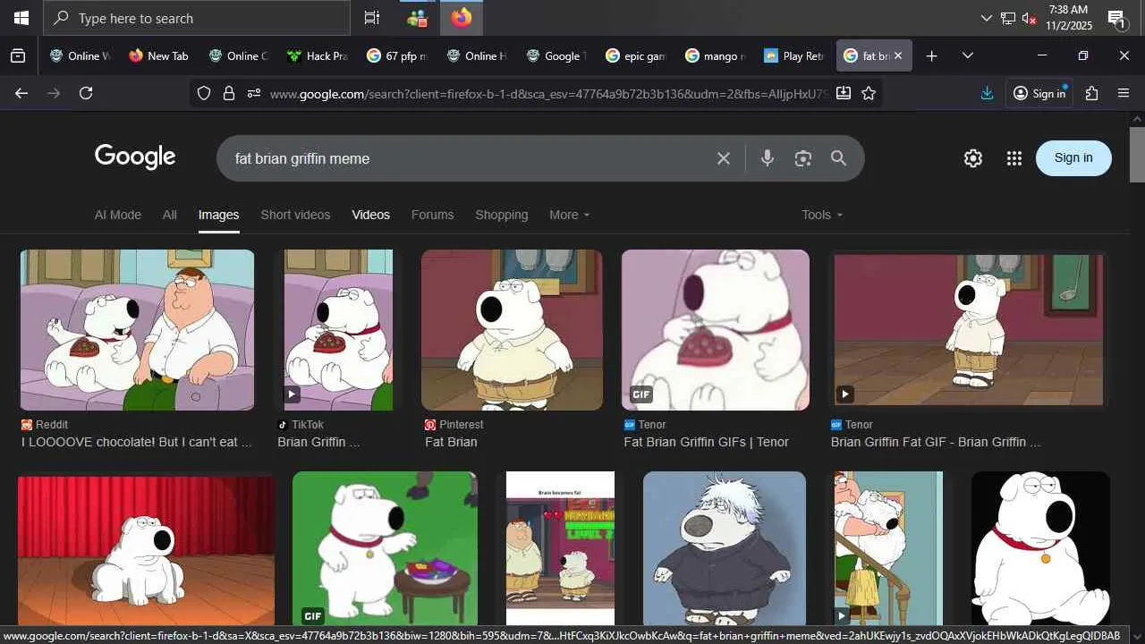1145x644 pixels.
Task: Switch to the 'epic gam' tab
Action: pos(635,55)
